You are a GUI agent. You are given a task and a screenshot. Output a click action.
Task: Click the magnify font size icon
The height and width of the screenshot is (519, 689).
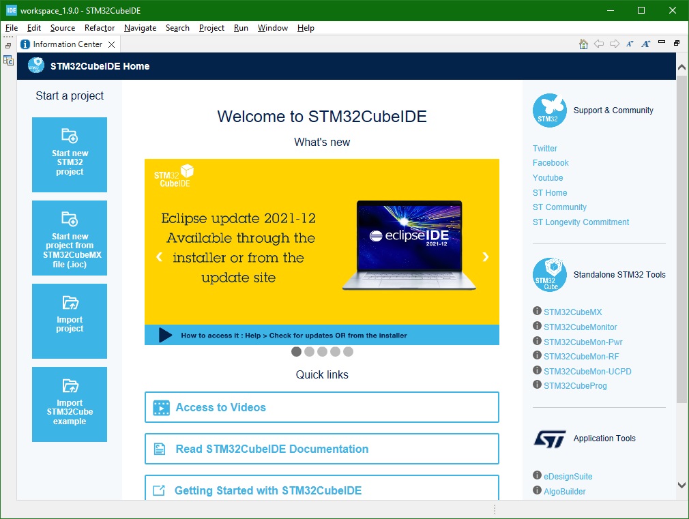tap(646, 44)
